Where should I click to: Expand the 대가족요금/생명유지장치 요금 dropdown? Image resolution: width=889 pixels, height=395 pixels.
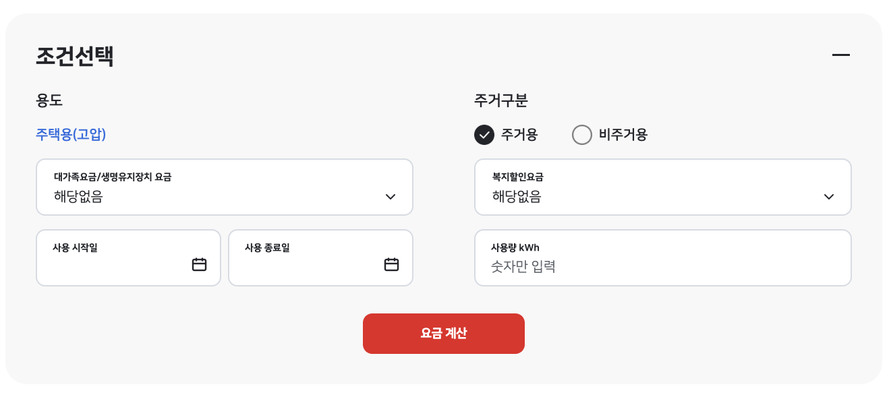click(x=225, y=187)
